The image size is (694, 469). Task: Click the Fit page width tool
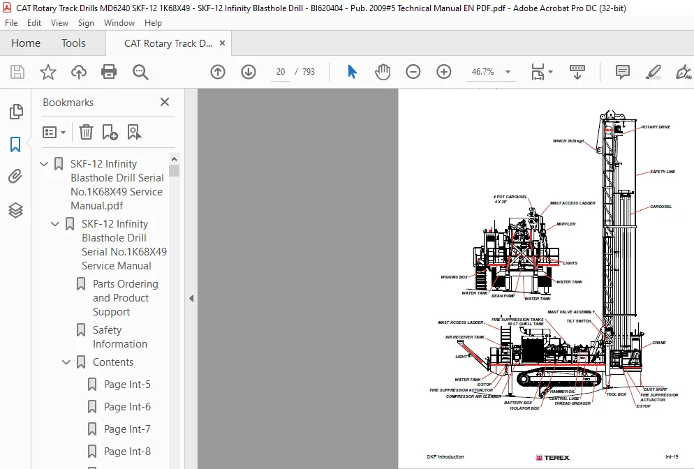coord(538,72)
